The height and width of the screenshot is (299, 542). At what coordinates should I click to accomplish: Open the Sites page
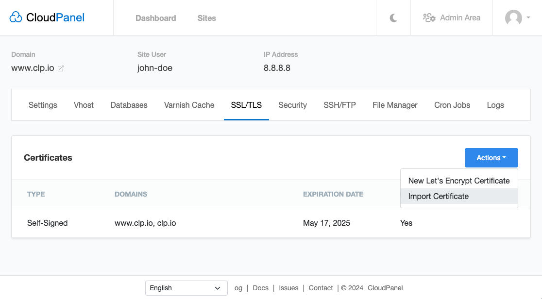[x=206, y=18]
